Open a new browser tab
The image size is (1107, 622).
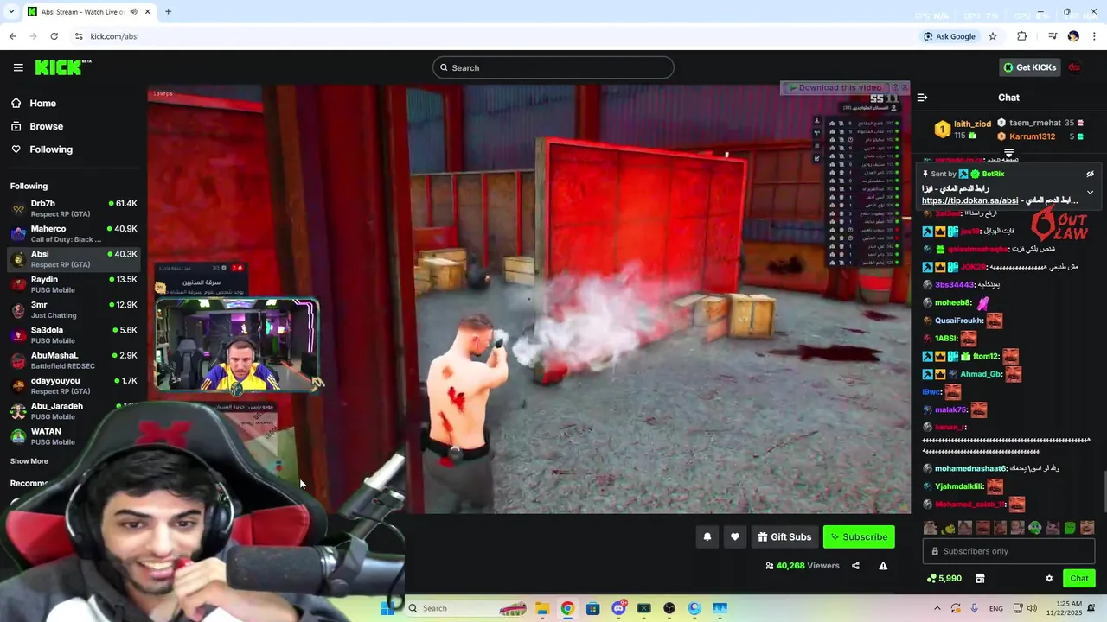click(168, 12)
